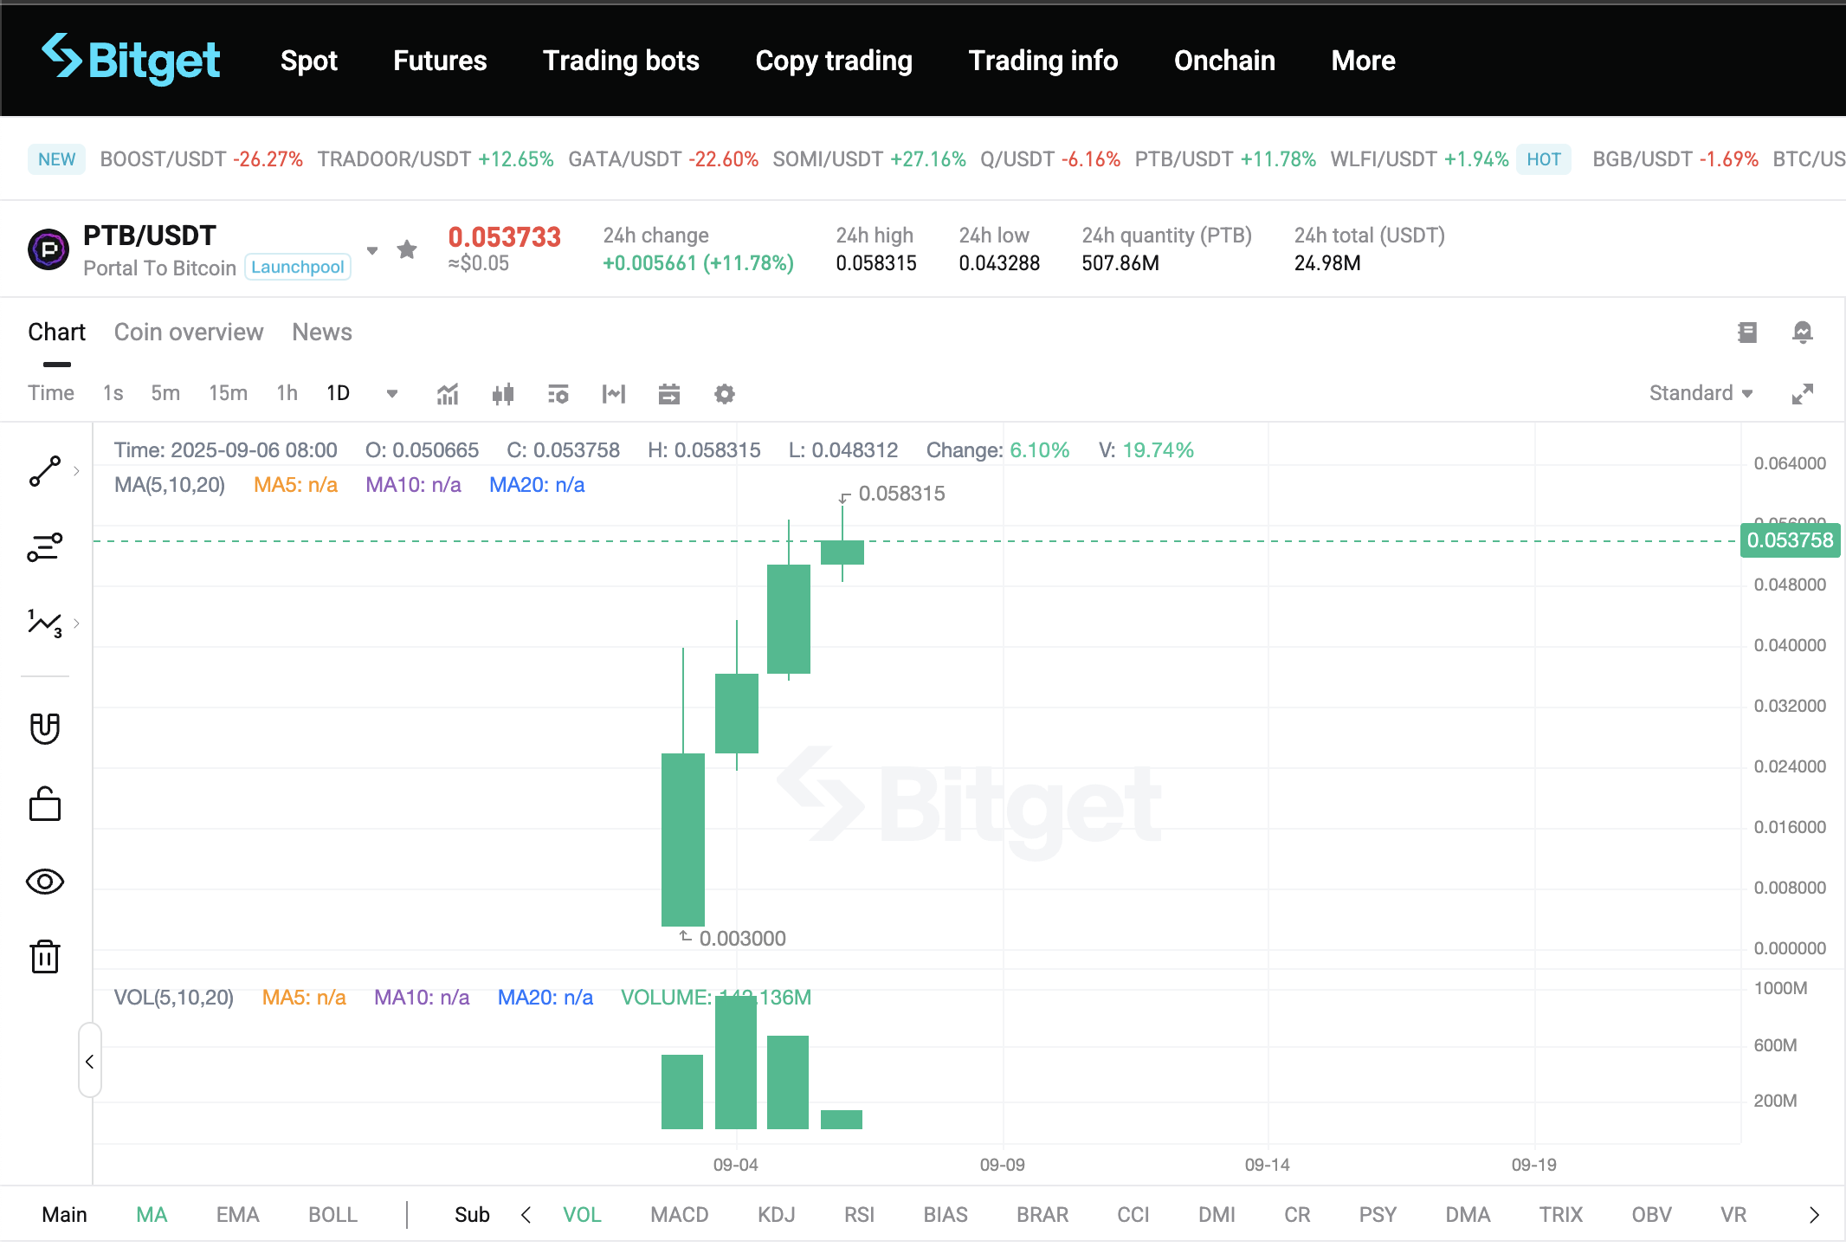Open the Standard chart mode dropdown
This screenshot has height=1247, width=1846.
(x=1701, y=393)
